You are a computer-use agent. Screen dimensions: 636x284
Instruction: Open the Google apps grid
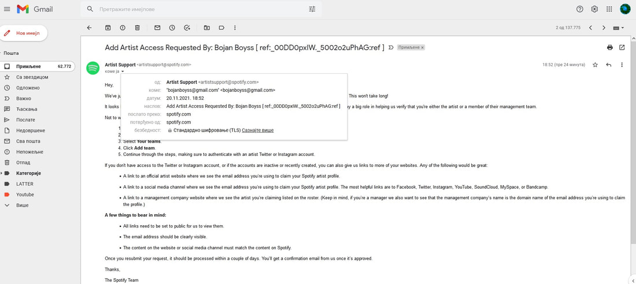[x=609, y=9]
